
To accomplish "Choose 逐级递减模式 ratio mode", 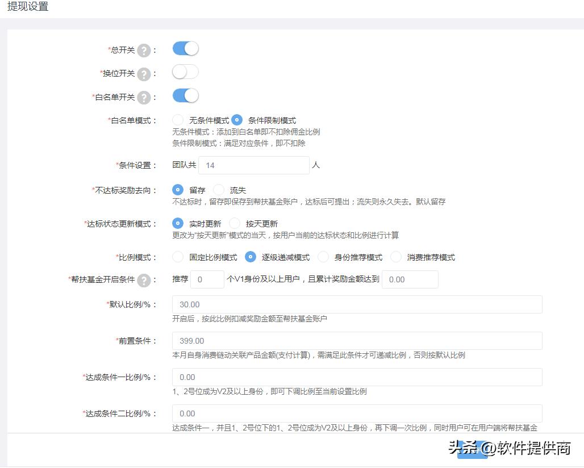I will (x=250, y=257).
